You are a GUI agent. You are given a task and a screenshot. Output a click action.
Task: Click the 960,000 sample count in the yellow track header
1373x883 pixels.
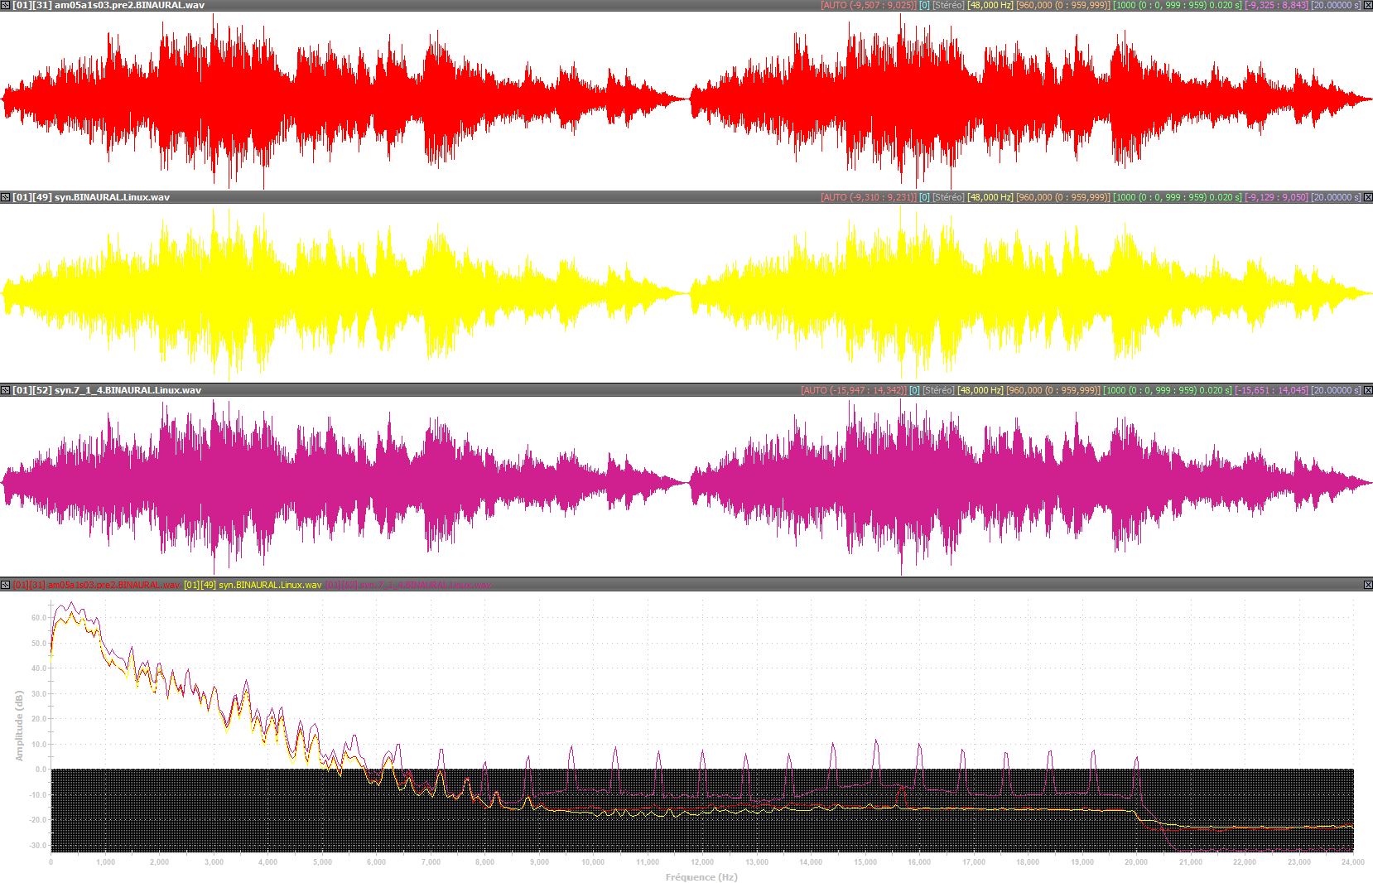1063,197
